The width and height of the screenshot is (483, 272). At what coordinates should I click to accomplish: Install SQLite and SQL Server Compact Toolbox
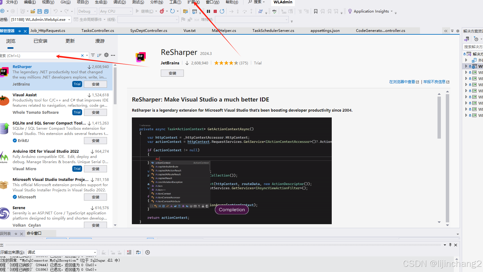click(x=95, y=141)
